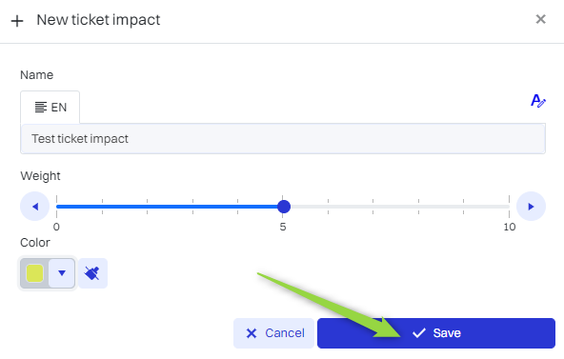This screenshot has width=564, height=359.
Task: Select the EN language tab
Action: pyautogui.click(x=50, y=107)
